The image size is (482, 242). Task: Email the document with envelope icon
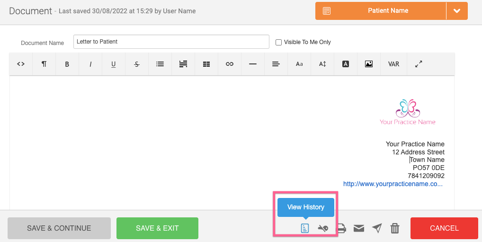359,229
